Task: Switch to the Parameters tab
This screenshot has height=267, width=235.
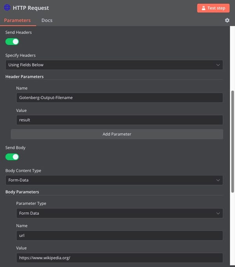Action: click(x=17, y=20)
